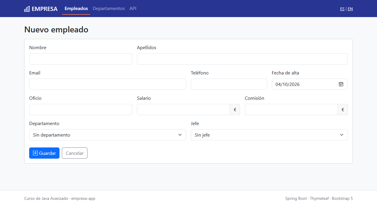Click the Email label
The image size is (377, 206).
coord(35,73)
